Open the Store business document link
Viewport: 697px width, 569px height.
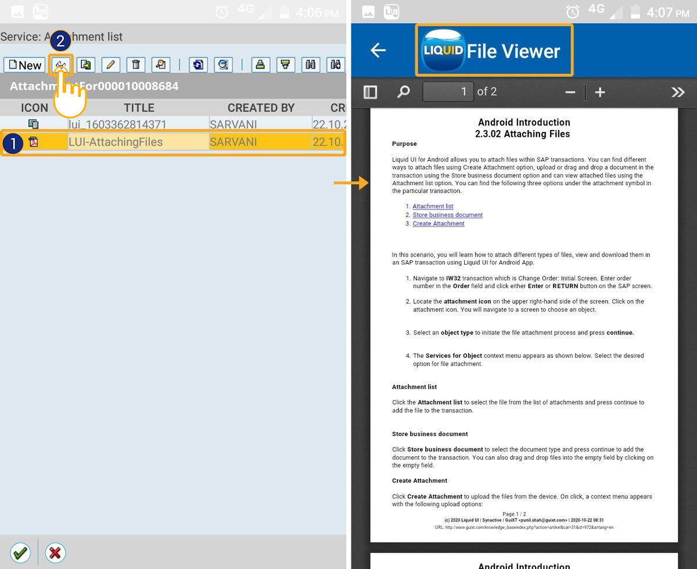click(x=447, y=215)
